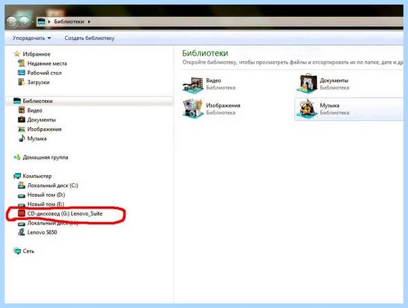Click the Back navigation arrow

12,22
